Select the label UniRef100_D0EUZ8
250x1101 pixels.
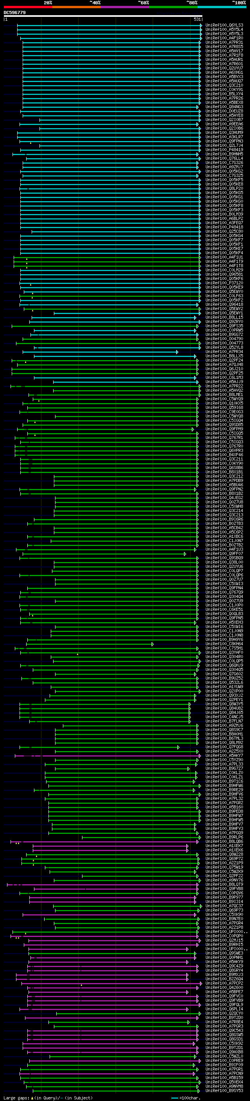point(224,111)
